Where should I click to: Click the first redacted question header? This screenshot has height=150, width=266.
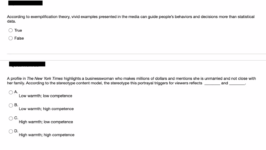pos(26,3)
